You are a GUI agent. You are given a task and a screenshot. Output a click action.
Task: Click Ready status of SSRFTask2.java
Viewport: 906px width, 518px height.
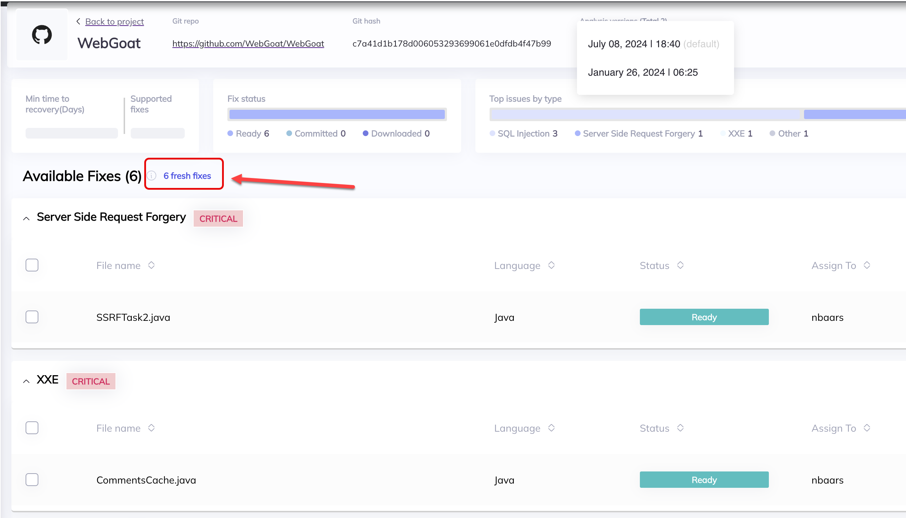pos(703,317)
